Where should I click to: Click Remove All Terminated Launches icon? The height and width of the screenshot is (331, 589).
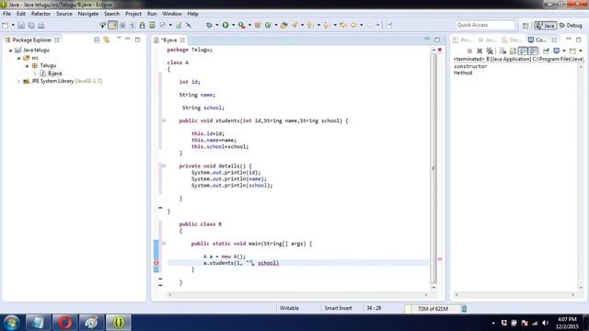(x=490, y=51)
